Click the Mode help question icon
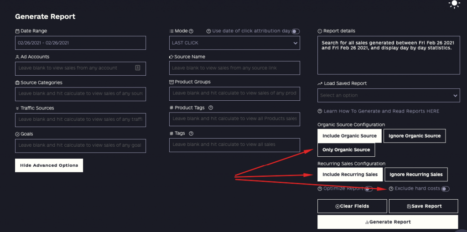 pyautogui.click(x=191, y=31)
